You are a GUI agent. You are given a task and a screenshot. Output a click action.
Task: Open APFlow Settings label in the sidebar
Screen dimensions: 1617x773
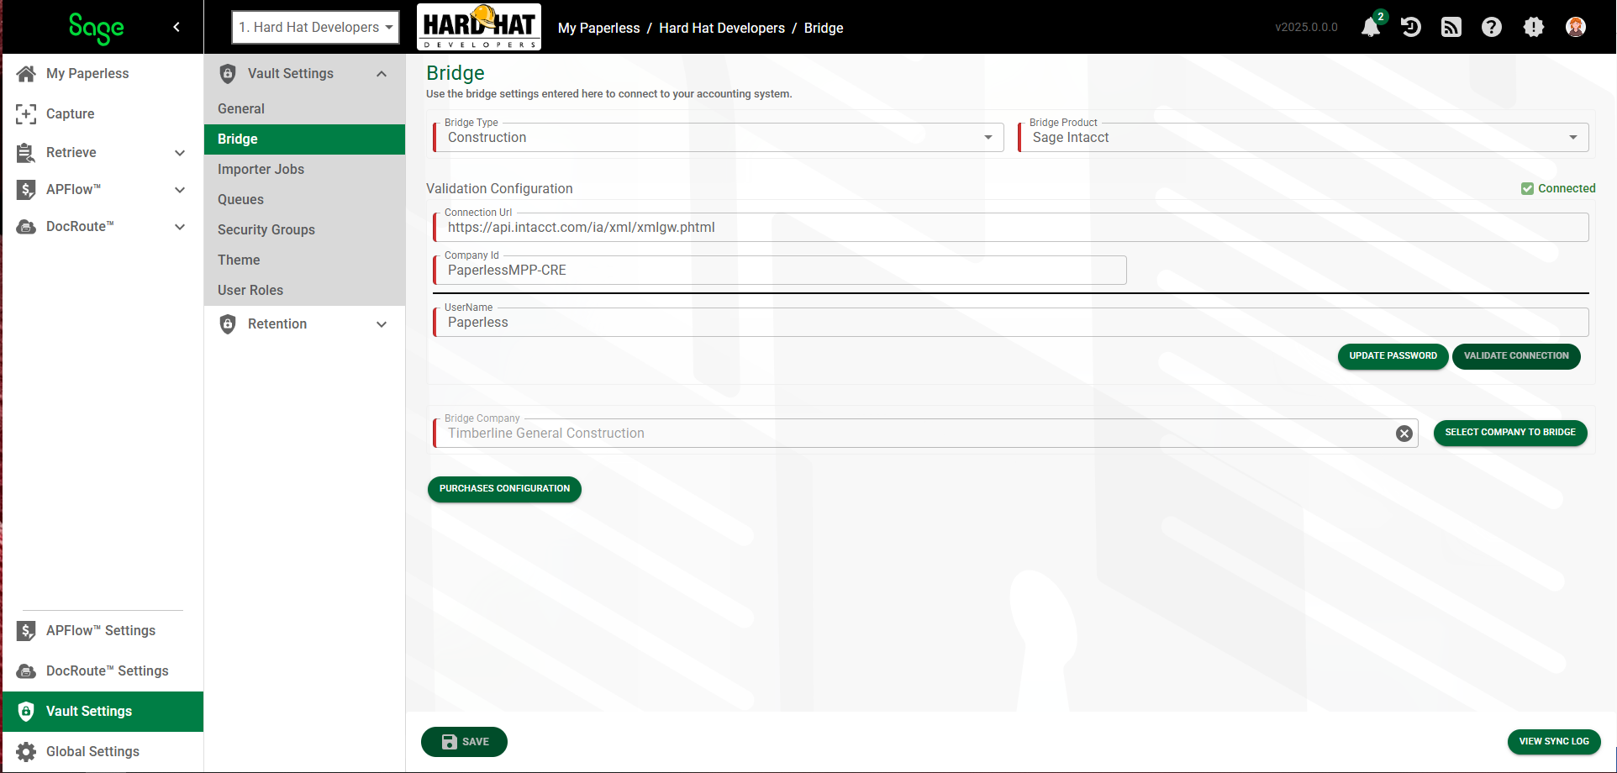[101, 631]
